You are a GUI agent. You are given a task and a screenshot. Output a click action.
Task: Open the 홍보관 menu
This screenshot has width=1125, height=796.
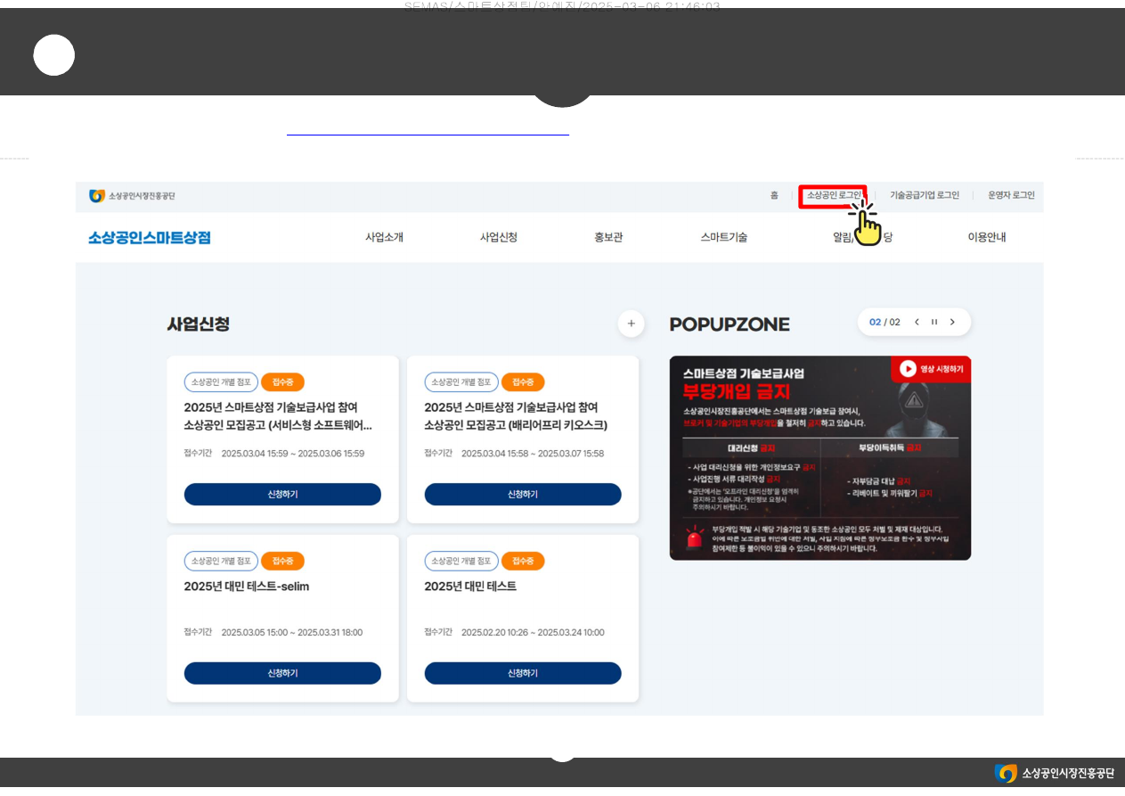coord(608,237)
